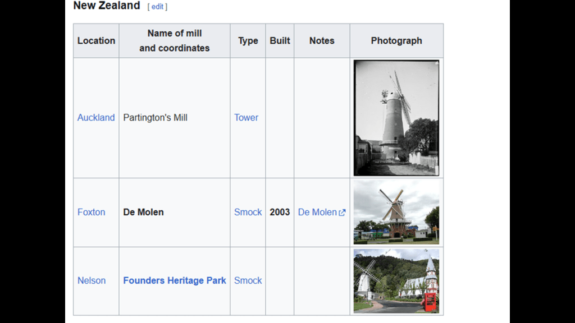Image resolution: width=575 pixels, height=323 pixels.
Task: Open the edit link next to New Zealand
Action: pos(157,7)
